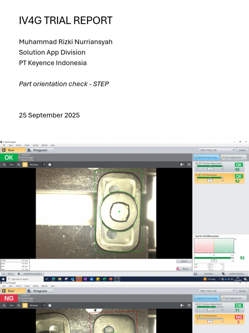Show hidden tray icons chevron
The width and height of the screenshot is (249, 333).
point(219,279)
